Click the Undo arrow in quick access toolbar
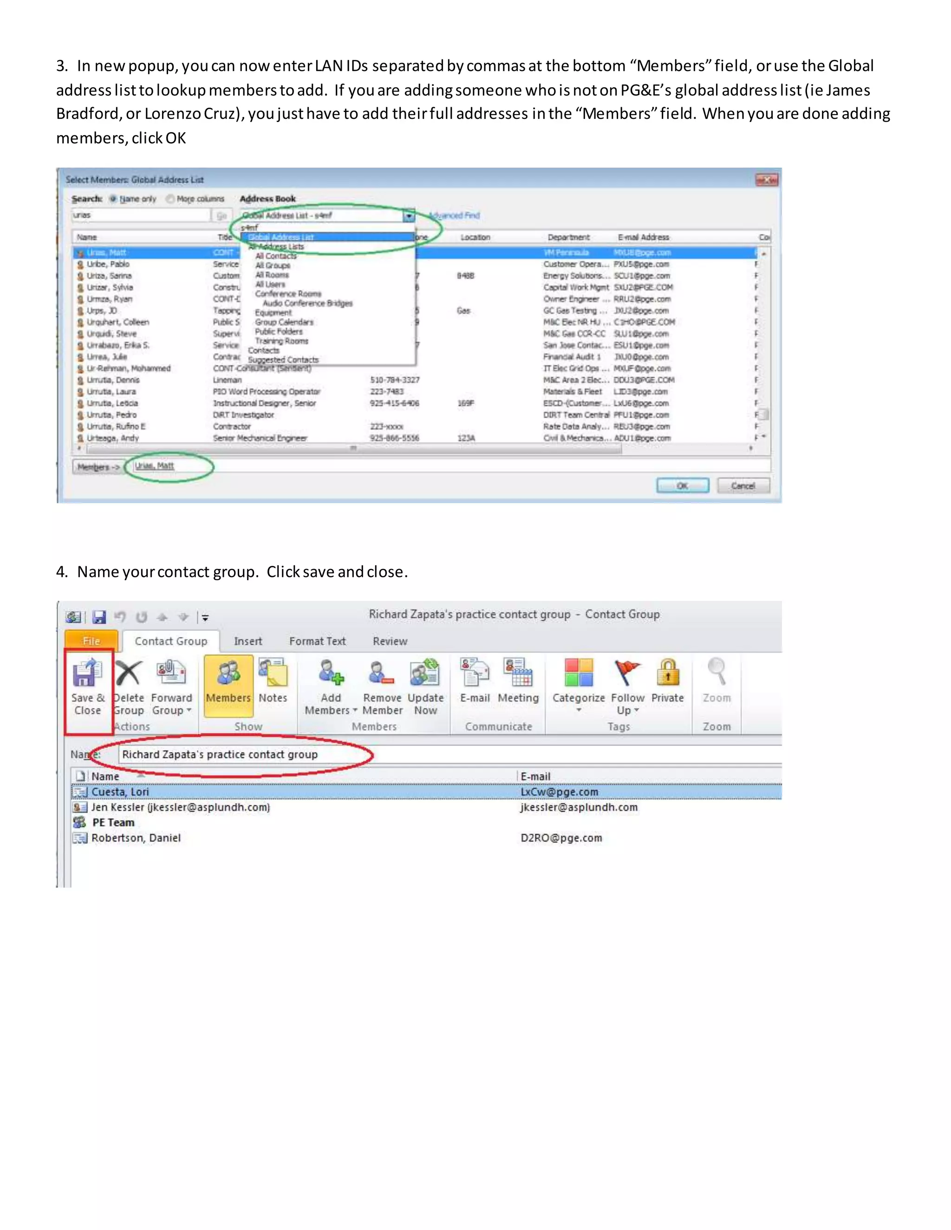Screen dimensions: 951x1230 coord(120,617)
